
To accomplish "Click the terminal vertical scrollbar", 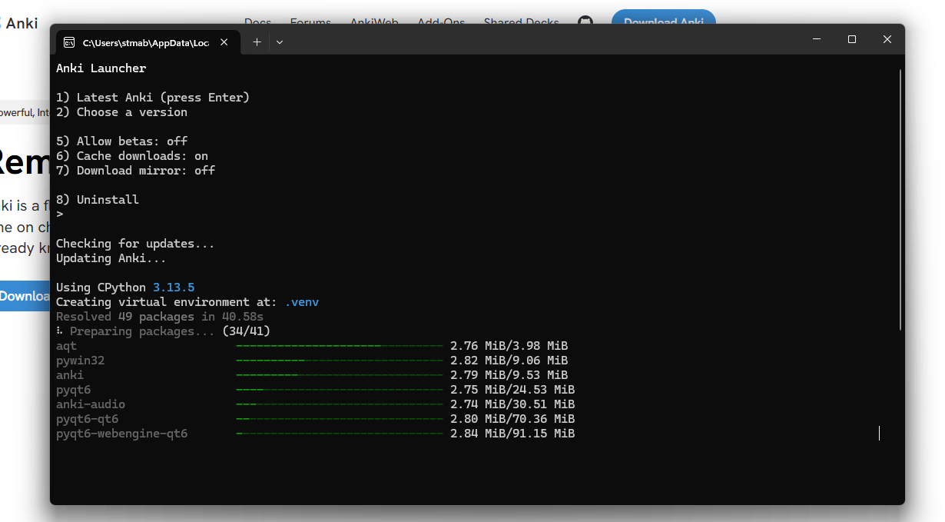I will [900, 200].
